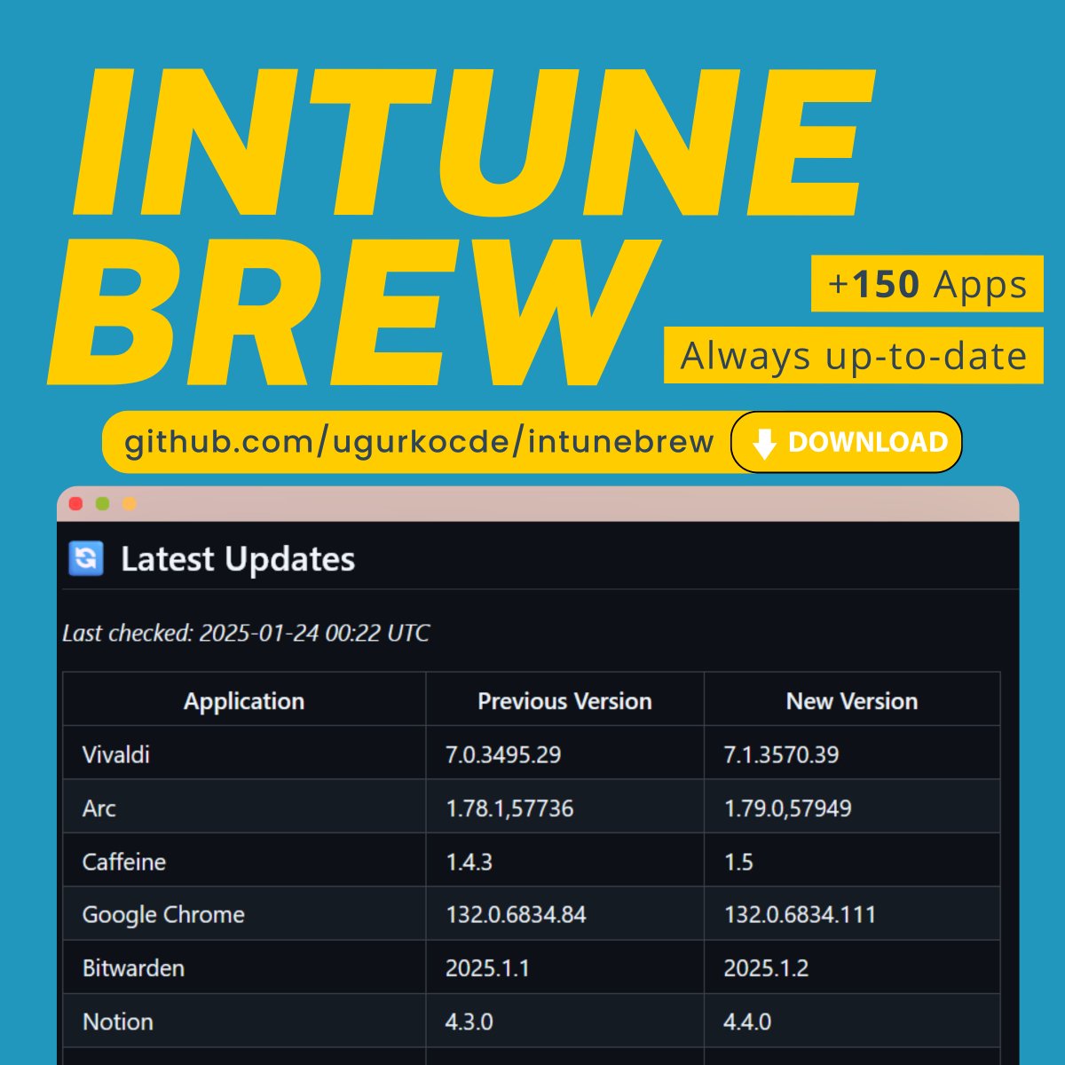The height and width of the screenshot is (1065, 1065).
Task: Select the Vivaldi row name
Action: click(x=116, y=754)
